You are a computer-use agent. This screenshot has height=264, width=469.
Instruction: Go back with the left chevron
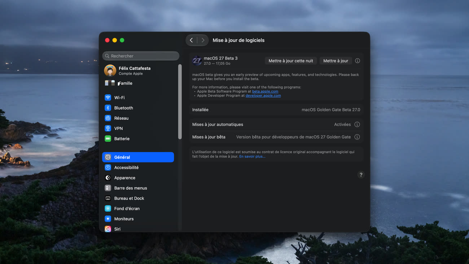192,40
